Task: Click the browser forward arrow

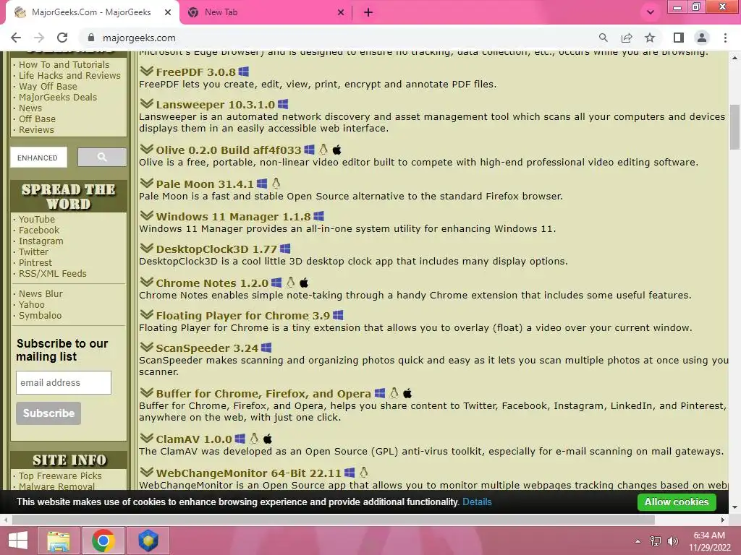Action: tap(39, 38)
